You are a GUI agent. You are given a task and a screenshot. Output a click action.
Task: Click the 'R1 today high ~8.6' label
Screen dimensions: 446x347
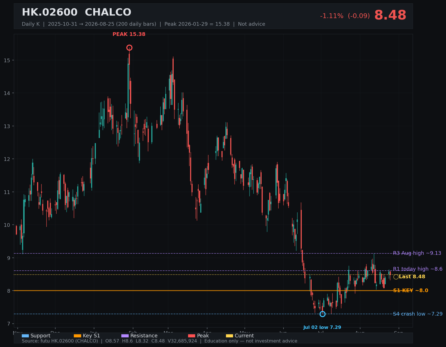point(418,269)
